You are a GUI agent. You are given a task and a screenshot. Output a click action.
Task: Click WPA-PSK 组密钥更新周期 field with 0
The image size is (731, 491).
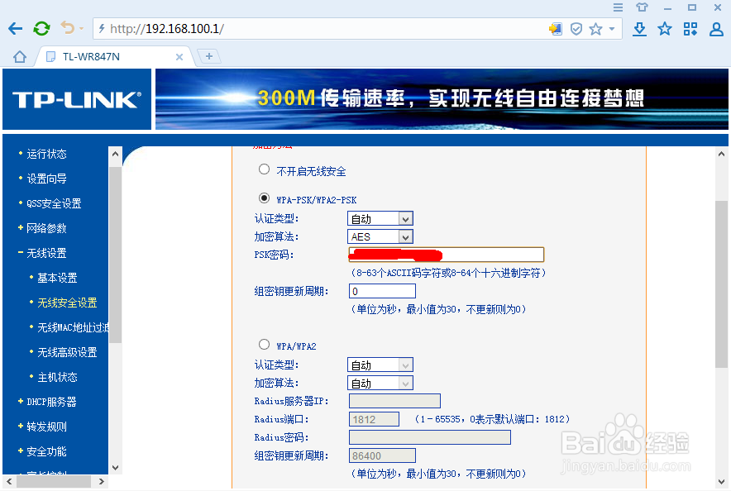point(382,291)
